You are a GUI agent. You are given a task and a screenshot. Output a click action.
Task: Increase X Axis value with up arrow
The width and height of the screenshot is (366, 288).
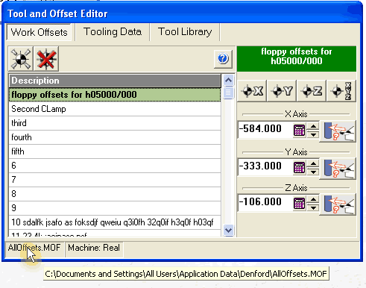(x=313, y=127)
